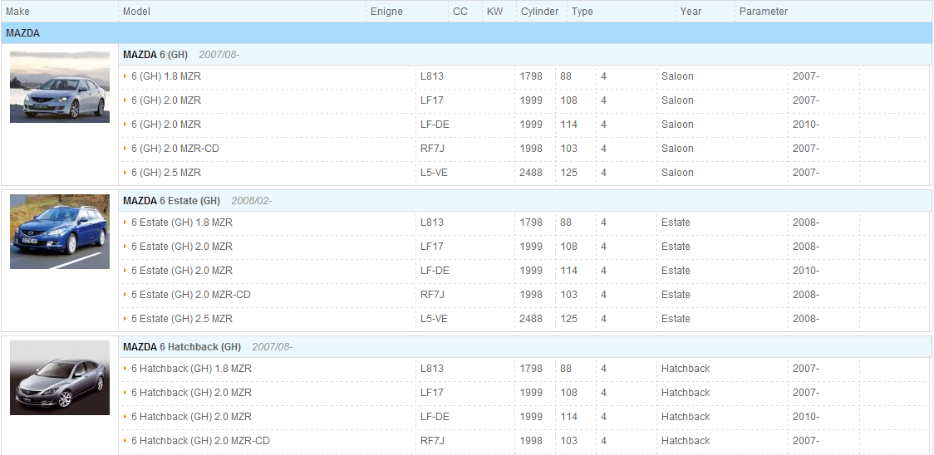
Task: Open the 6 Estate (GH) 1.8 MZR model
Action: click(x=182, y=223)
